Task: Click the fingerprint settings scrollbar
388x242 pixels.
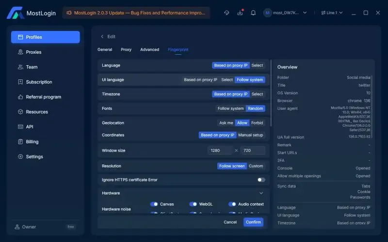Action: [271, 93]
